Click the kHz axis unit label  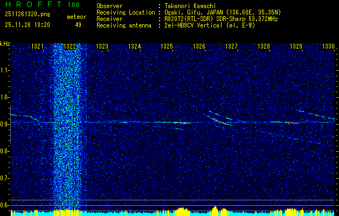5,44
